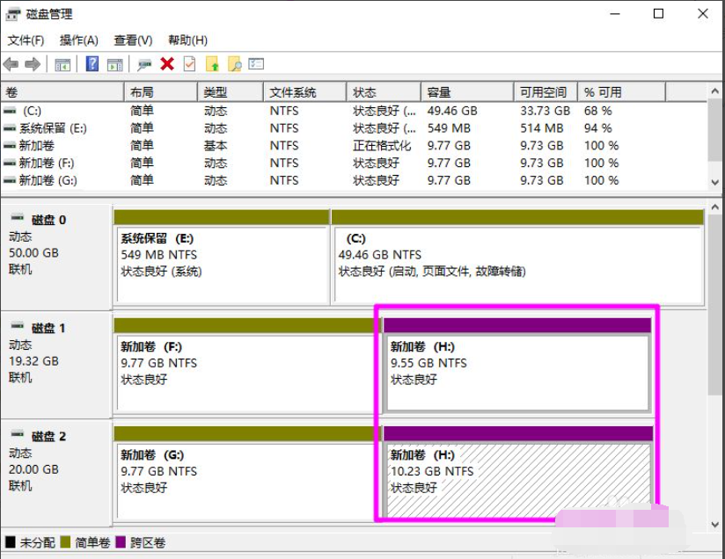Click the Back navigation arrow
This screenshot has height=559, width=725.
[x=11, y=63]
